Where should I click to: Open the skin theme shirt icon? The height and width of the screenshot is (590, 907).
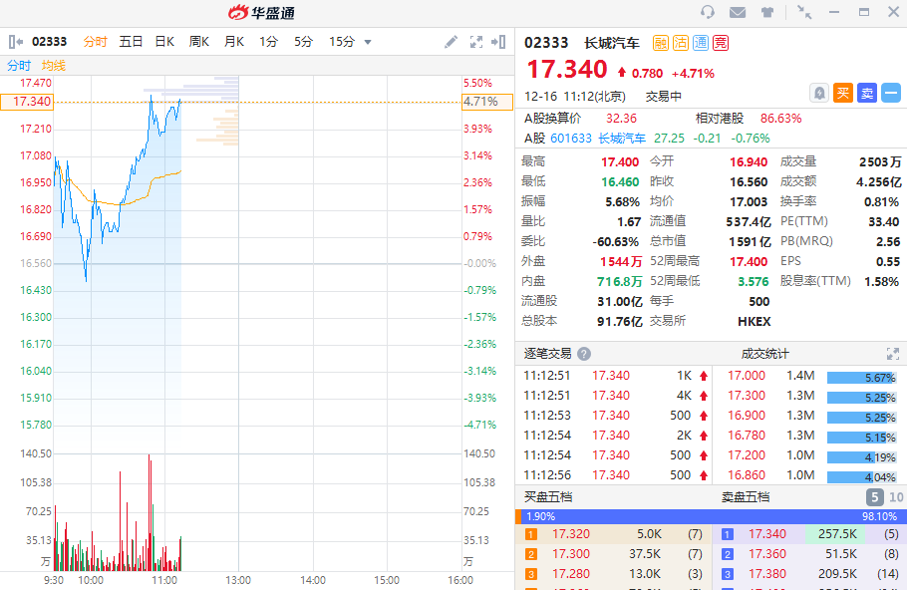coord(767,12)
